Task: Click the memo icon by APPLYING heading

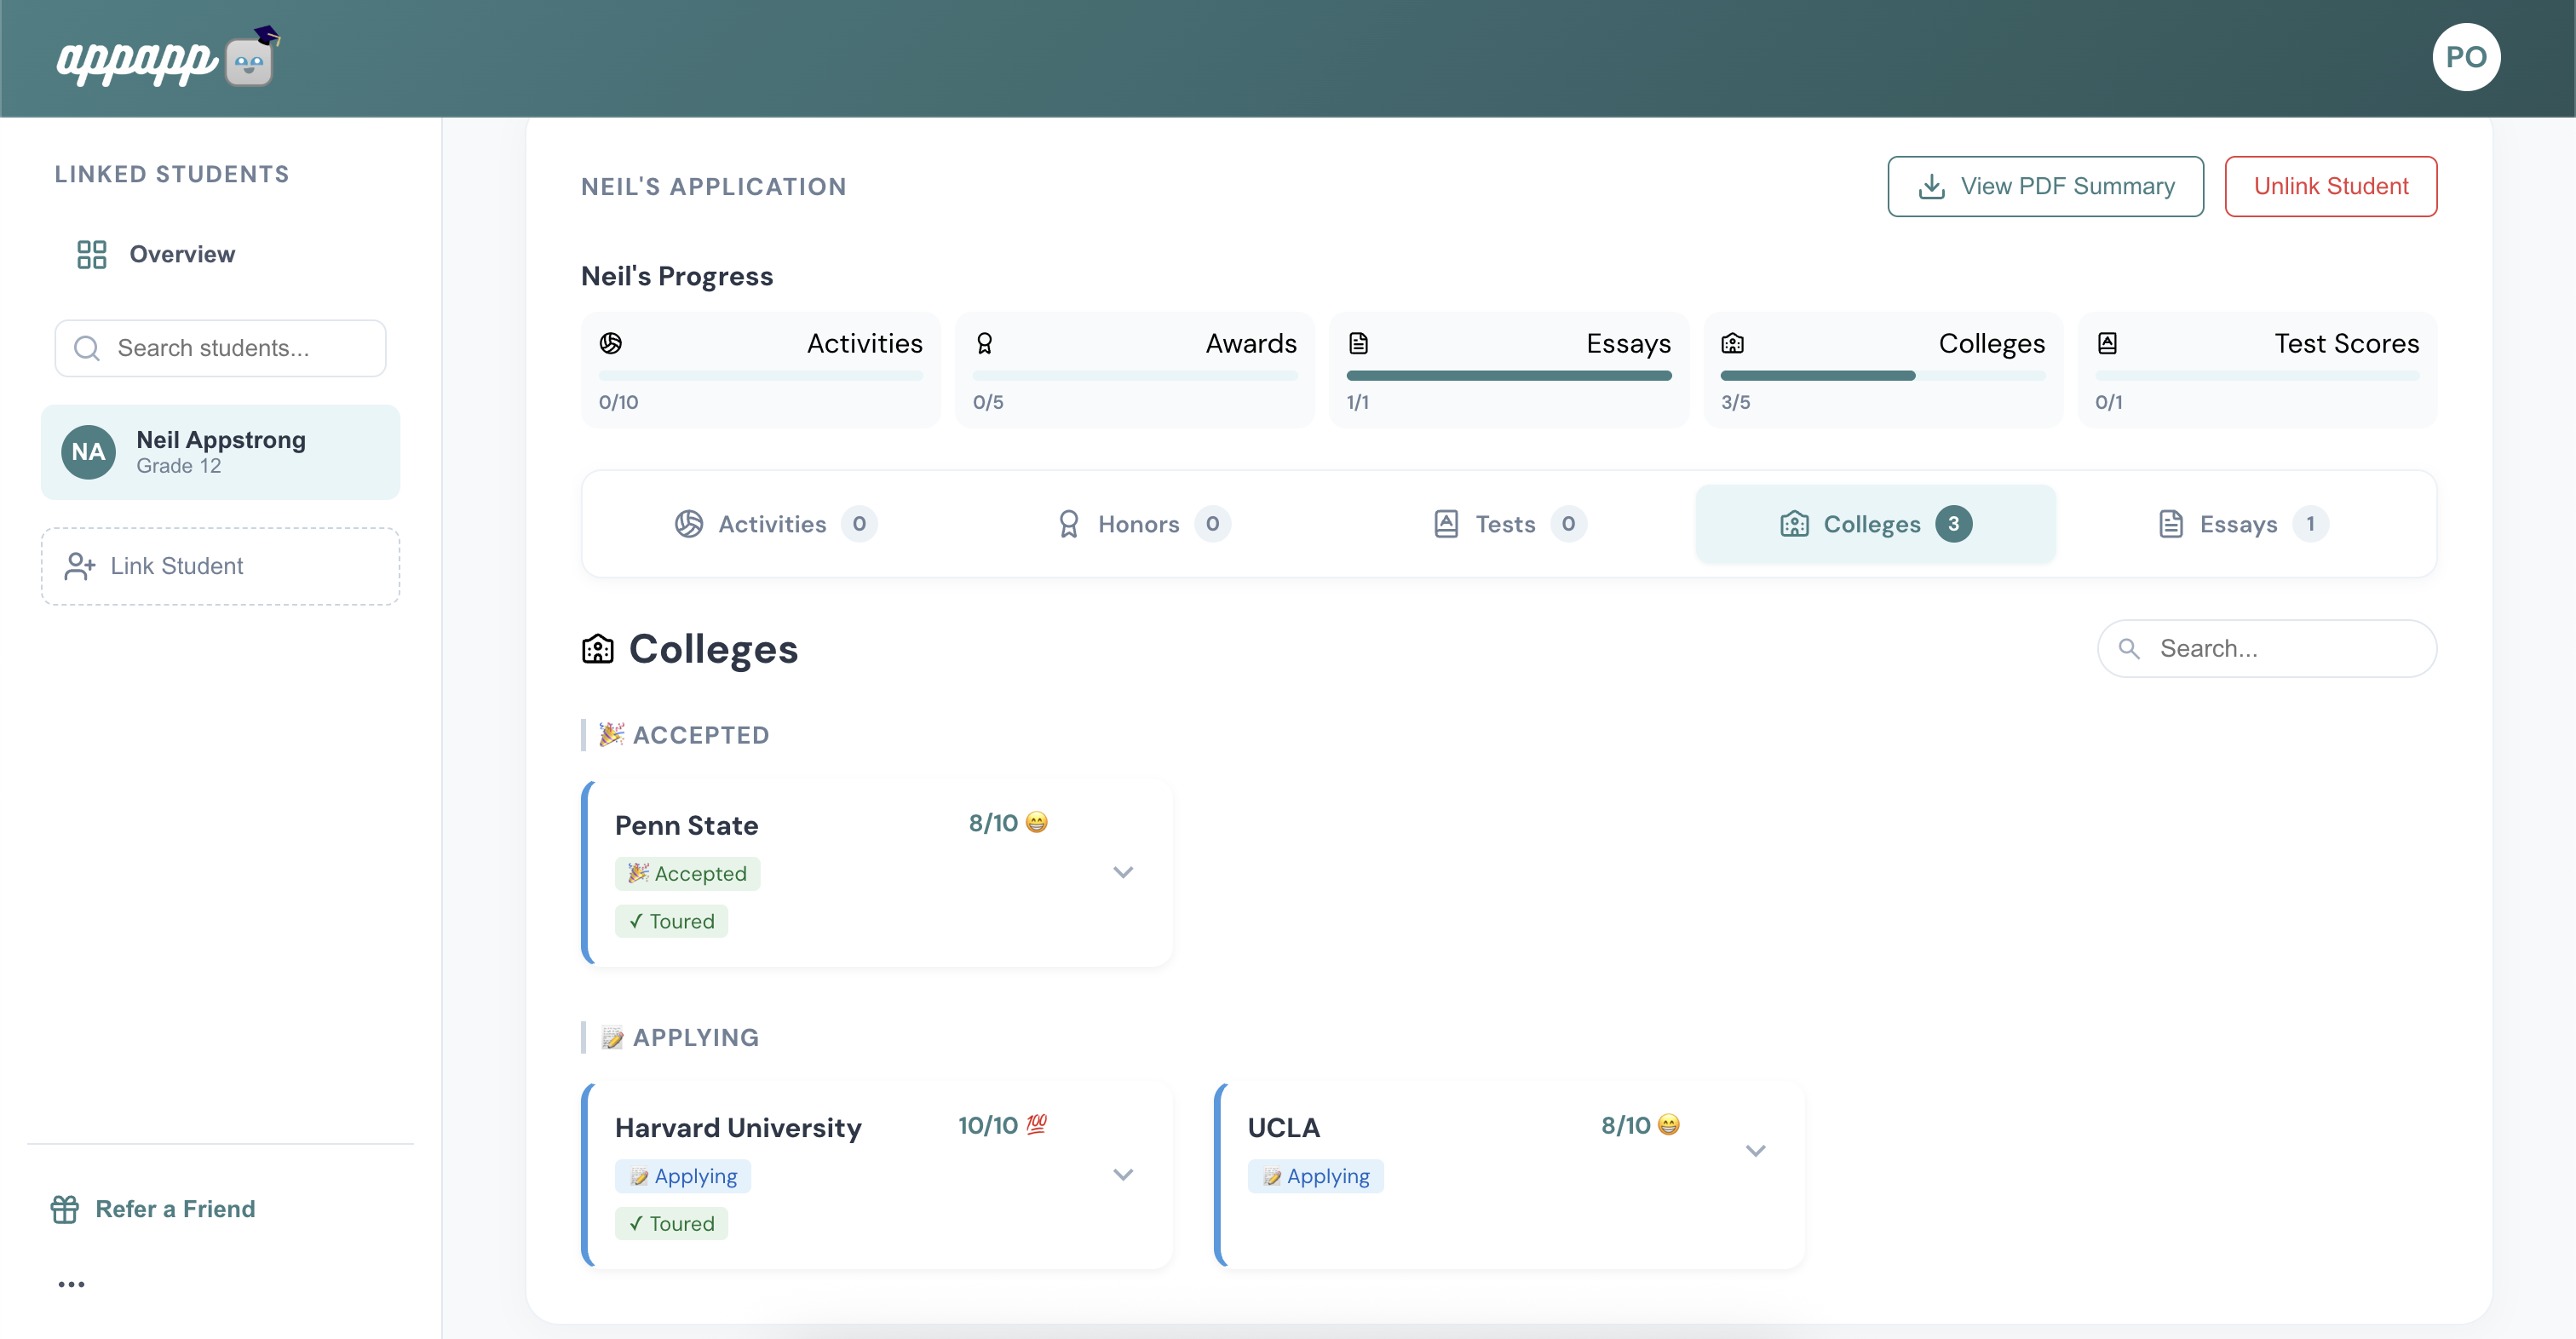Action: pos(611,1038)
